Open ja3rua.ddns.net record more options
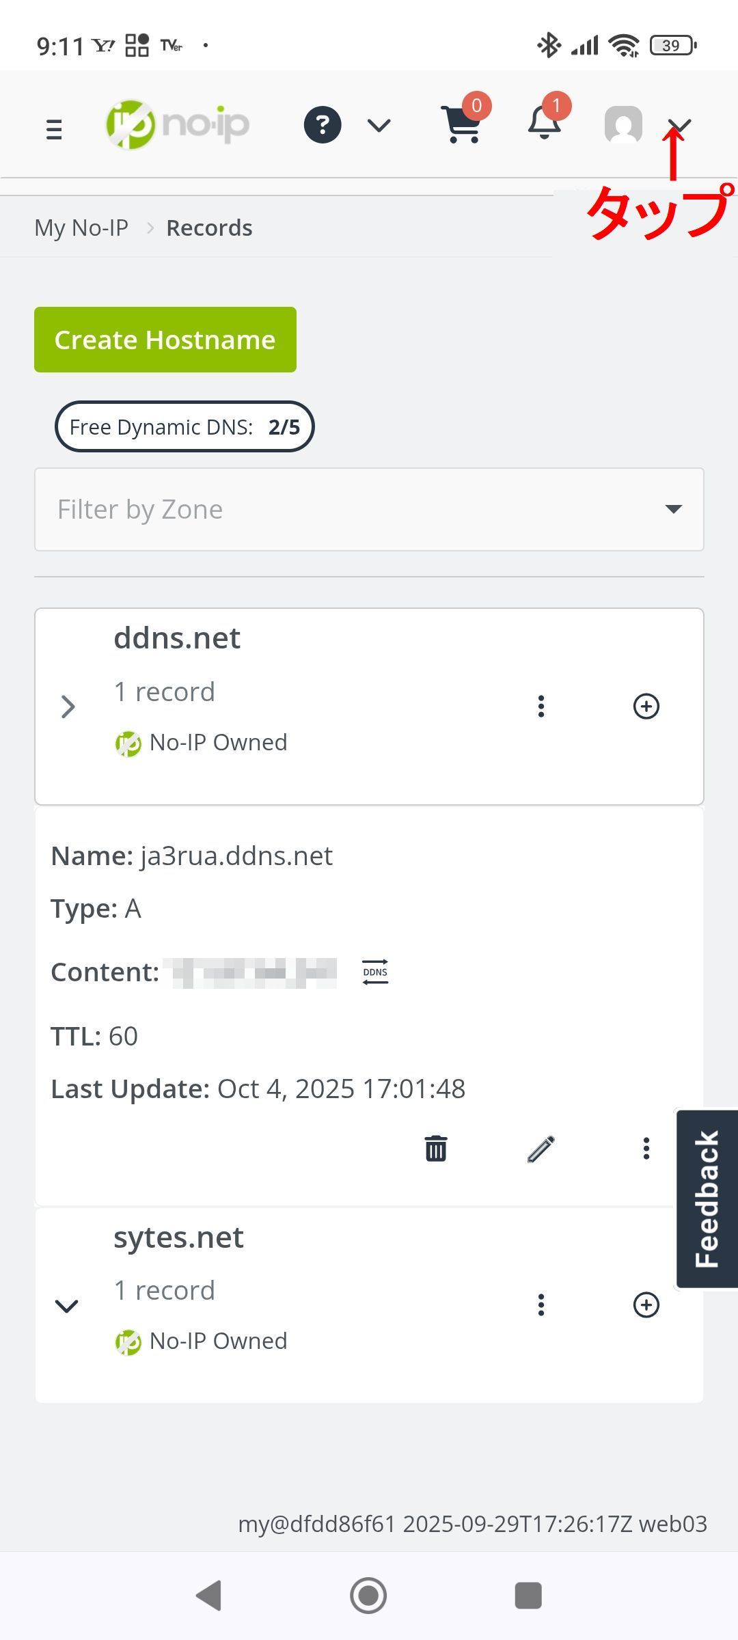This screenshot has height=1640, width=738. [x=646, y=1149]
